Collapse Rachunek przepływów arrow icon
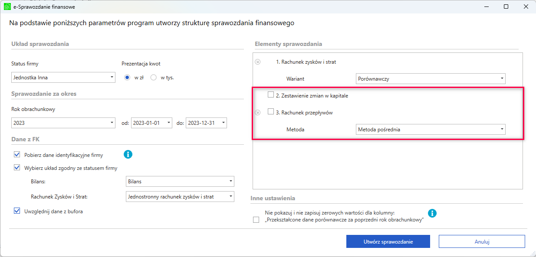The height and width of the screenshot is (257, 536). click(257, 113)
